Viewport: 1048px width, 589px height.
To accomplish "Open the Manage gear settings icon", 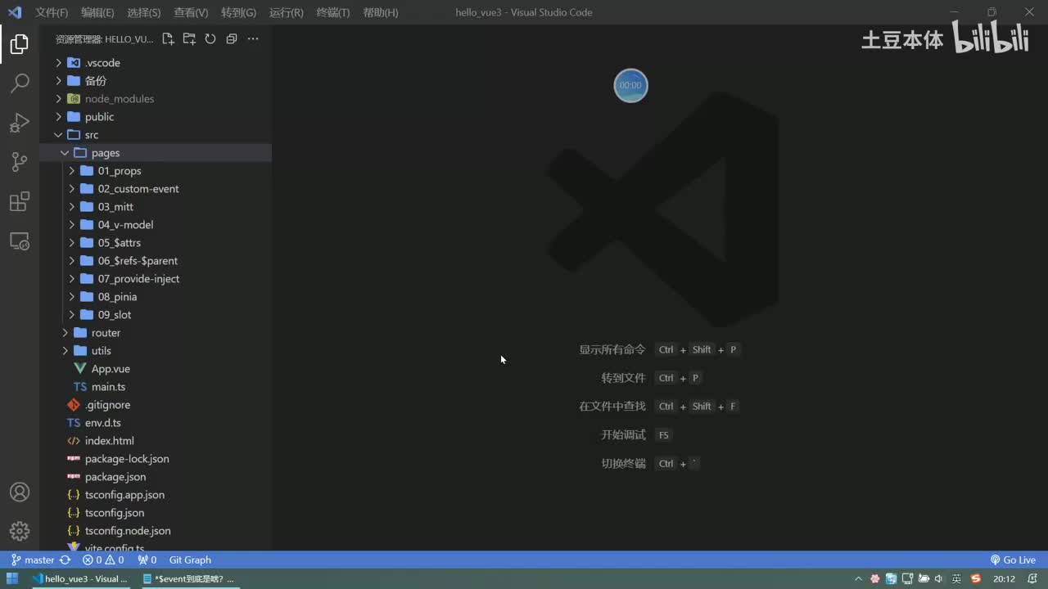I will click(20, 531).
